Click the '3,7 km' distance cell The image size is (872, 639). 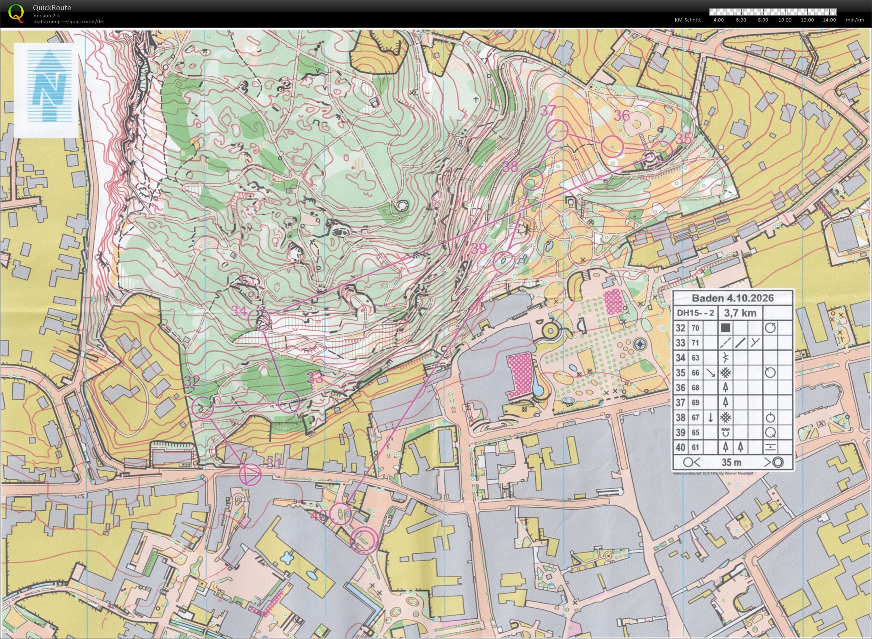tap(741, 313)
